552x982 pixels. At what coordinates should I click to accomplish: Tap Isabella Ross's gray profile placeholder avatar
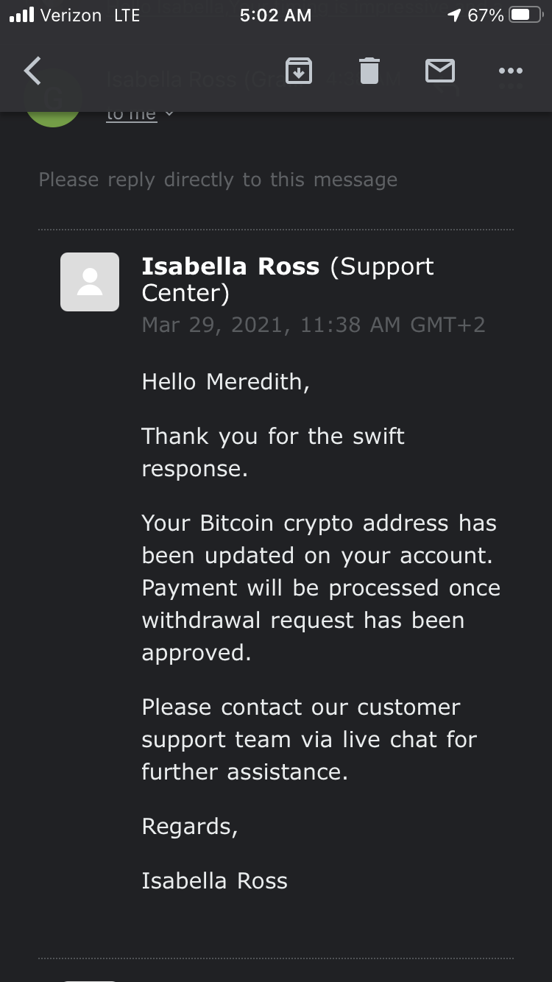[x=90, y=282]
